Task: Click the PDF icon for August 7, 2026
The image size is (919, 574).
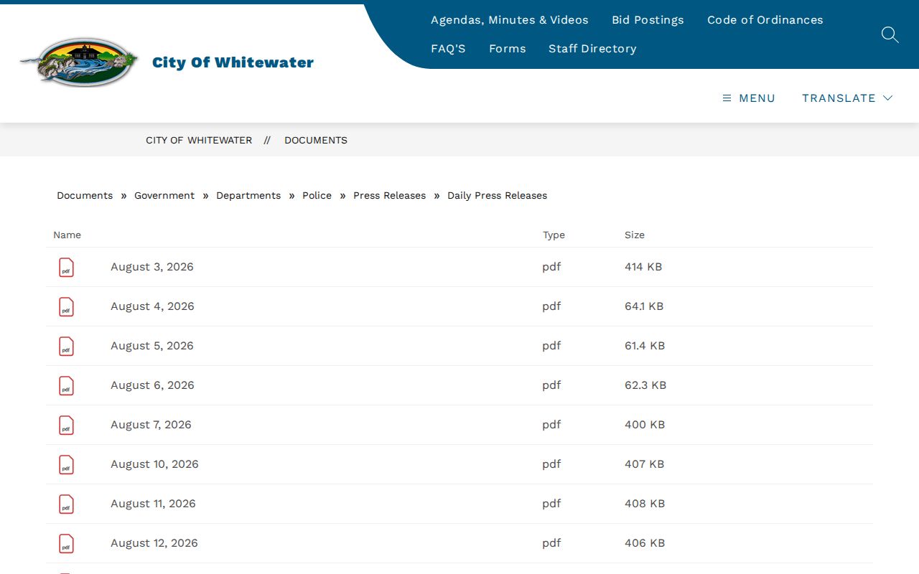Action: pos(66,425)
